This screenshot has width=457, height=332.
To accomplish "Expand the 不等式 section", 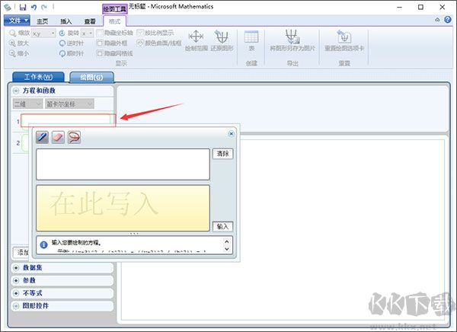I will (x=16, y=293).
